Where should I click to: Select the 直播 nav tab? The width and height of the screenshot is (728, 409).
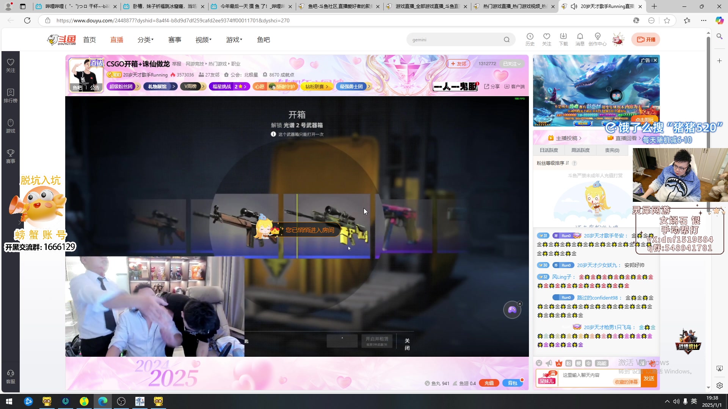point(117,40)
